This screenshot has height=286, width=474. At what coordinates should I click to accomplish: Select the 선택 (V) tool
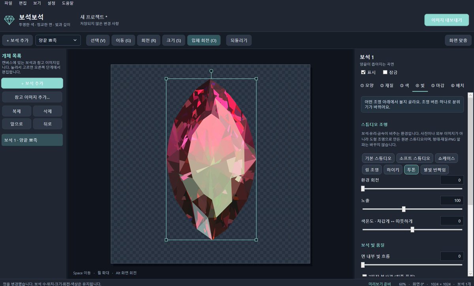[98, 40]
